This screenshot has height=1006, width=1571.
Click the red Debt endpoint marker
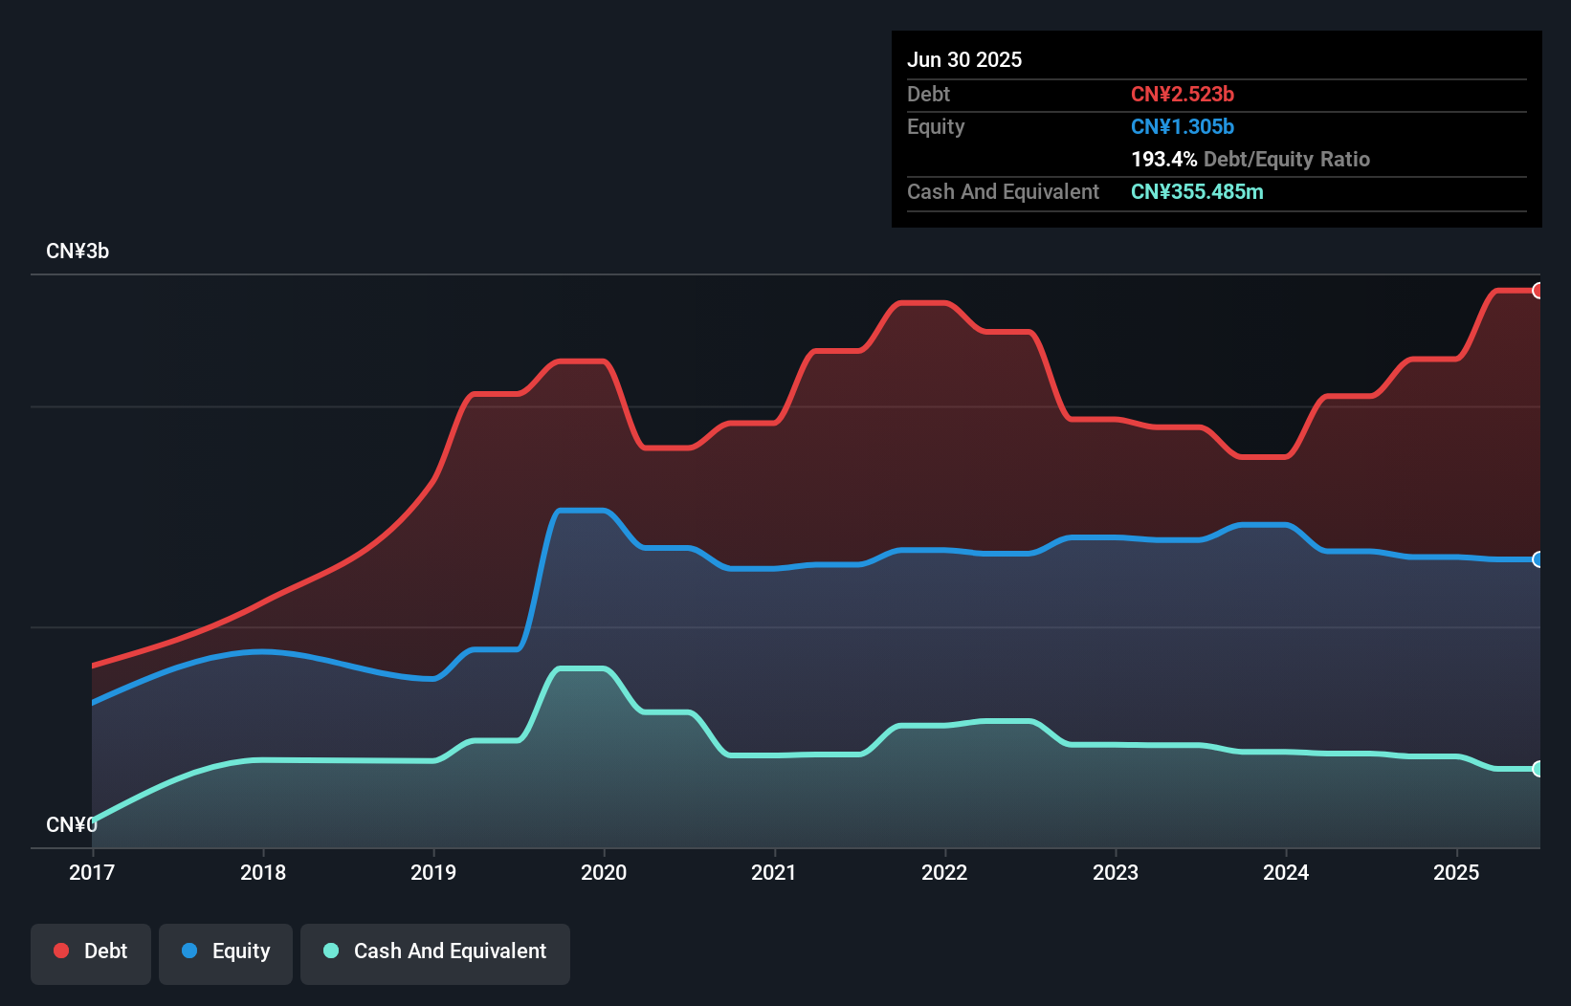point(1538,291)
